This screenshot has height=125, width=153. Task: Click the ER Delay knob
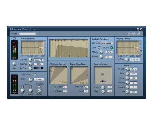point(101,52)
